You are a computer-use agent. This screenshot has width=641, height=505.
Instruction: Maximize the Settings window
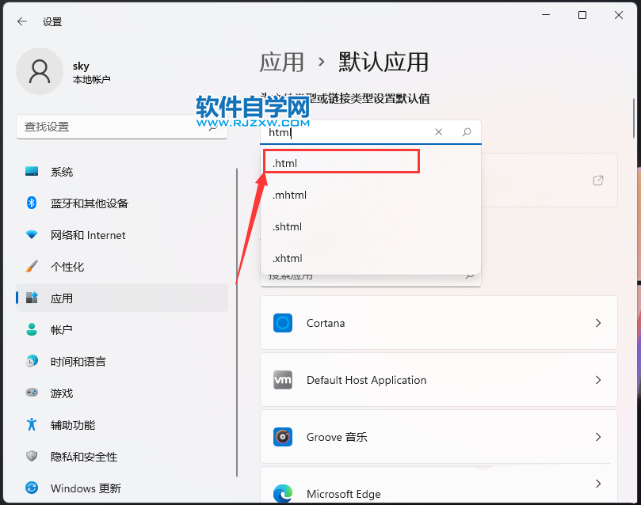[x=582, y=16]
